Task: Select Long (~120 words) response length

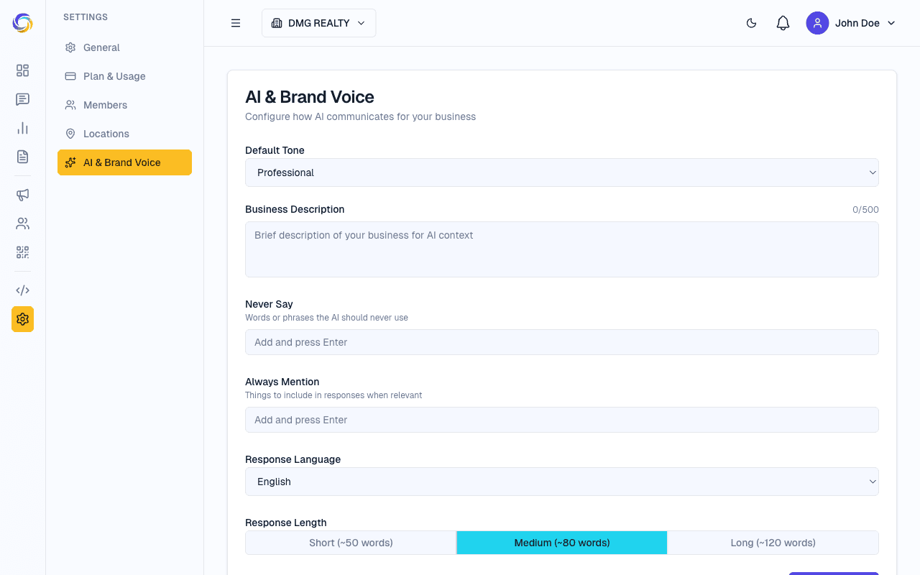Action: [x=773, y=543]
